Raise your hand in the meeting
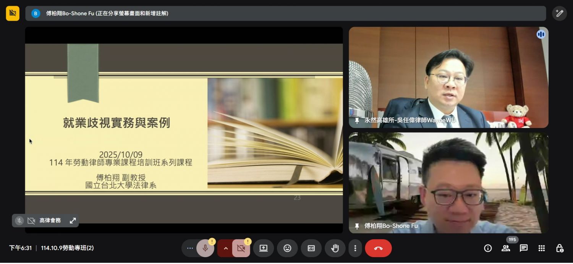573x264 pixels. pos(335,248)
